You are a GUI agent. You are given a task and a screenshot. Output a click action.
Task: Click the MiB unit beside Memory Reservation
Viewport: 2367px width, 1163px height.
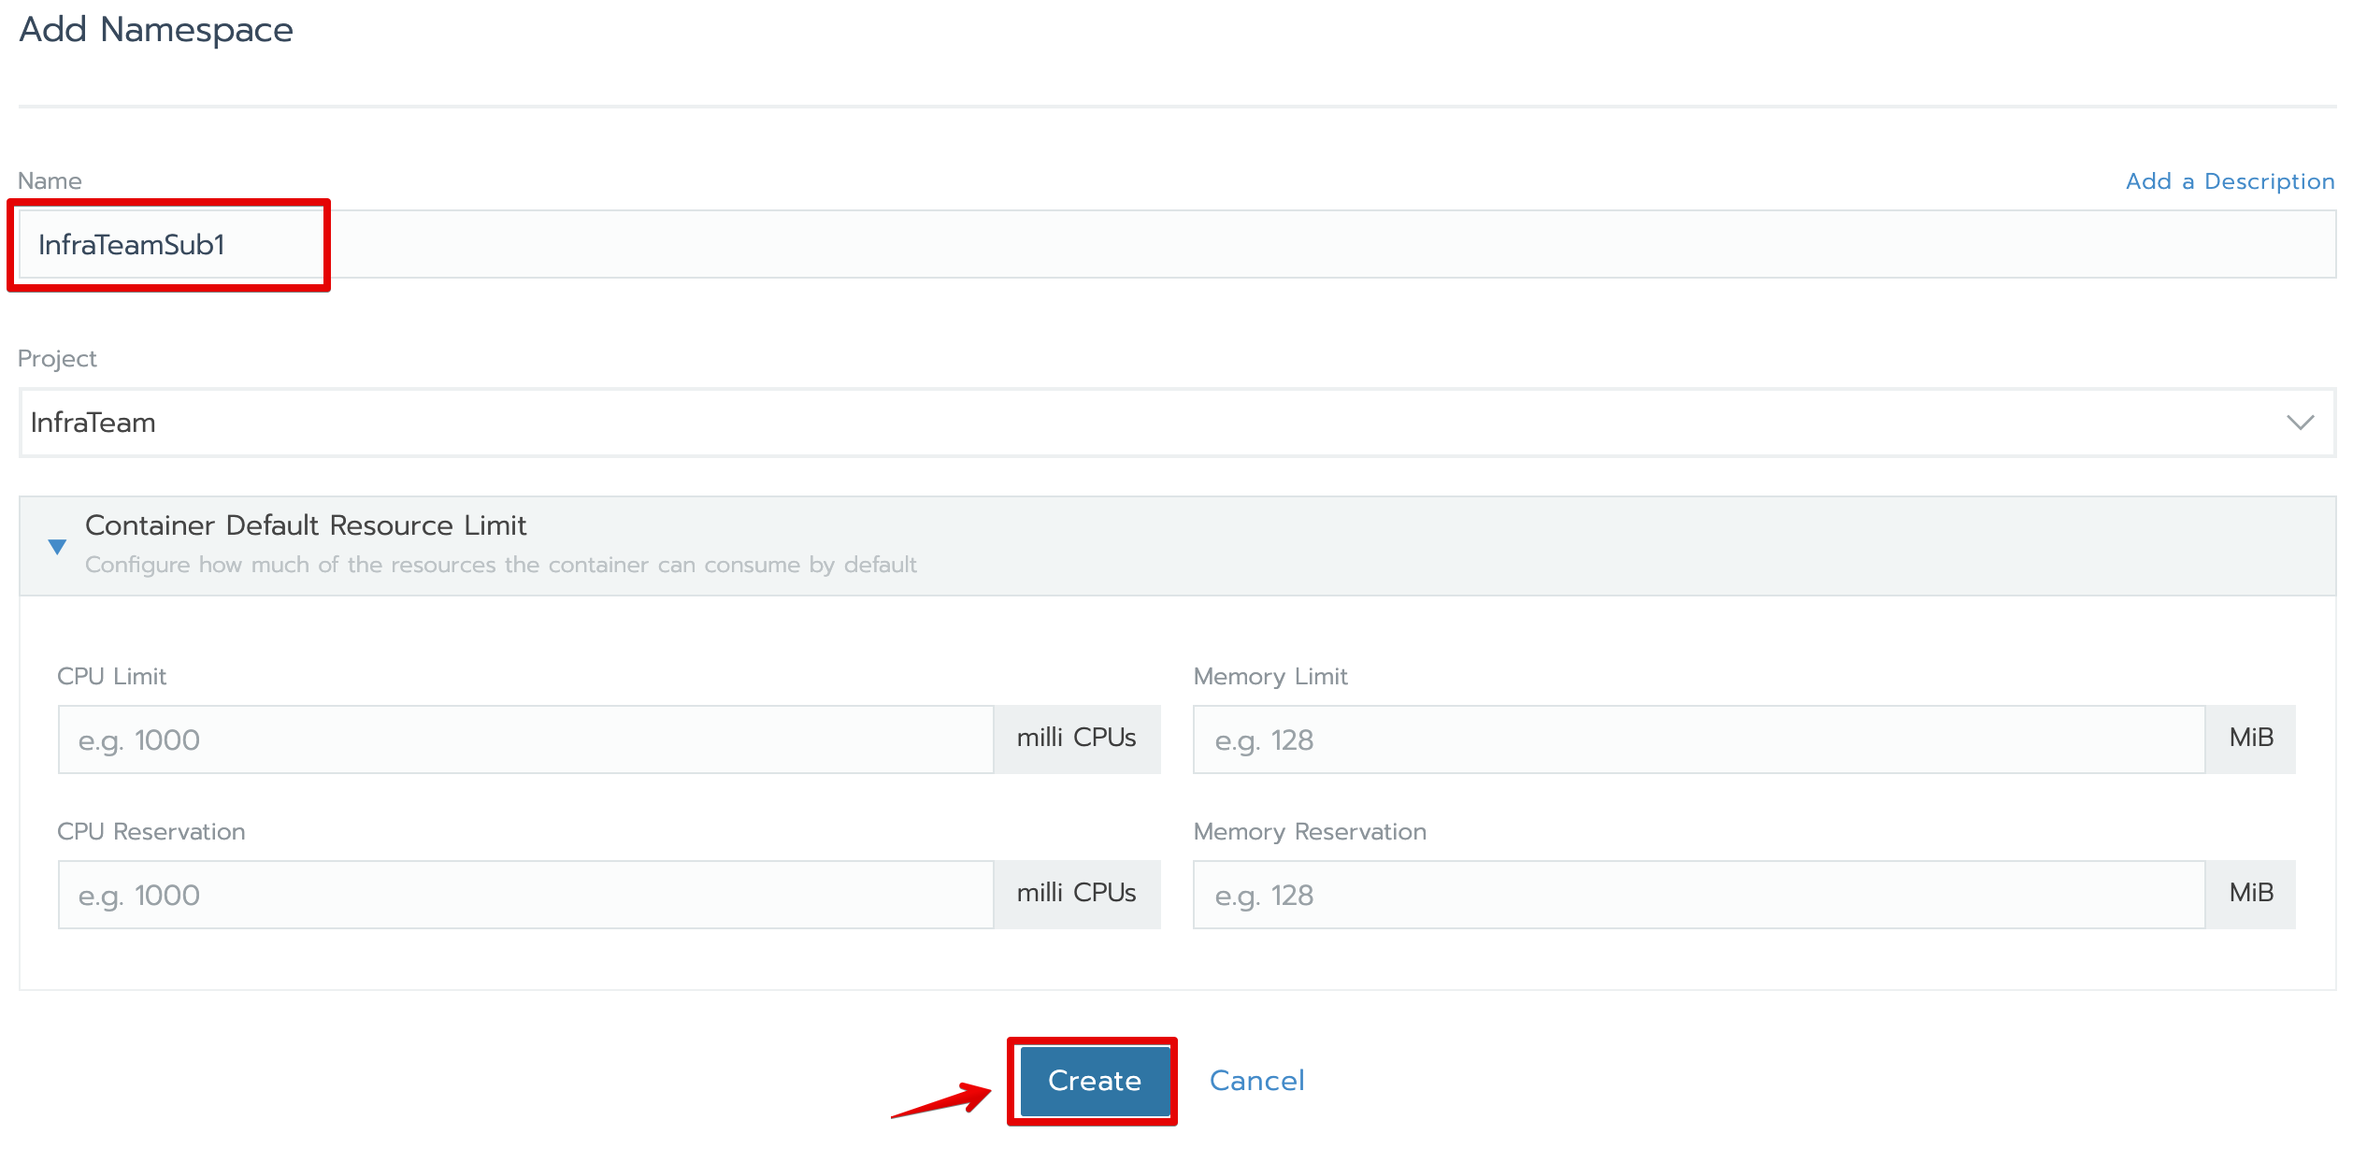coord(2250,894)
